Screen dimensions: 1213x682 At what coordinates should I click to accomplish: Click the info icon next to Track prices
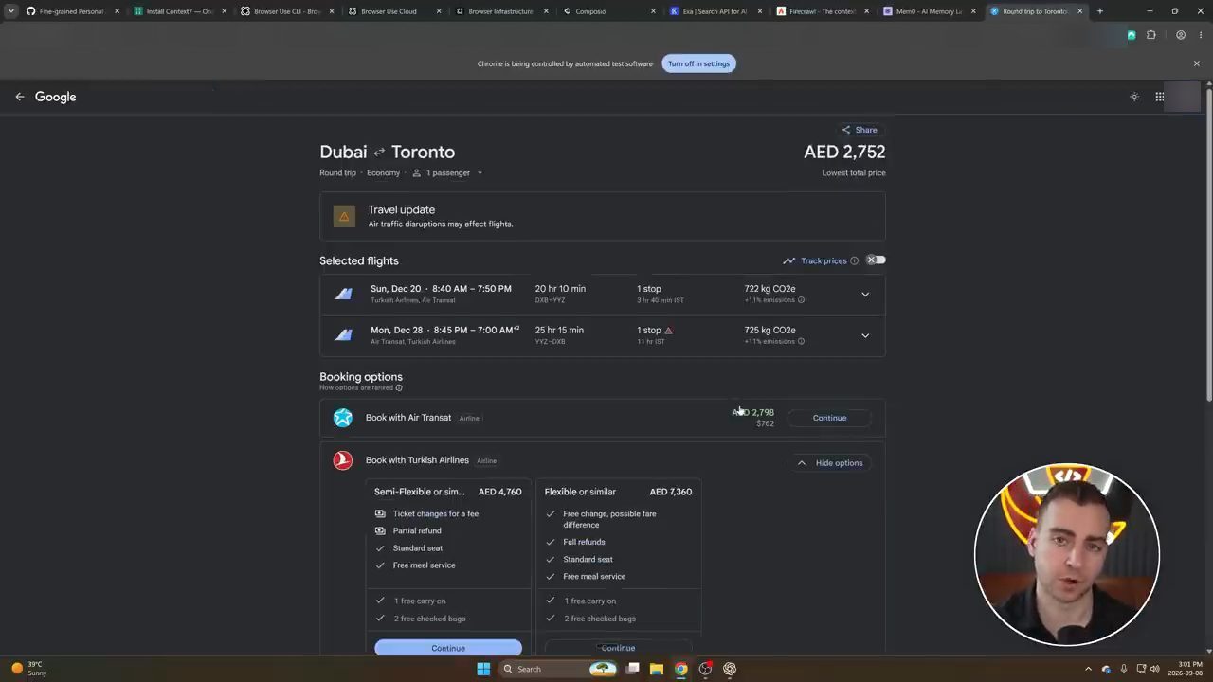(854, 260)
